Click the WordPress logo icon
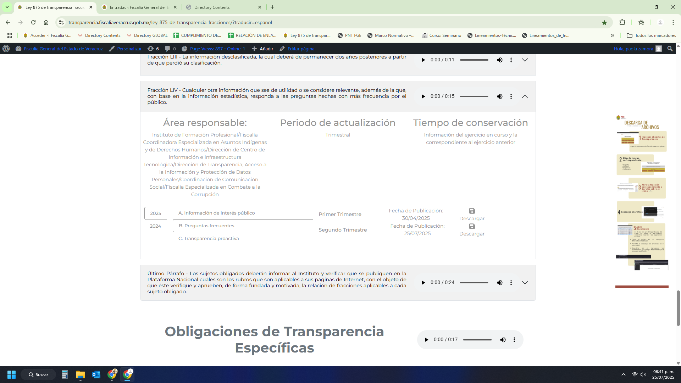681x383 pixels. [x=6, y=49]
